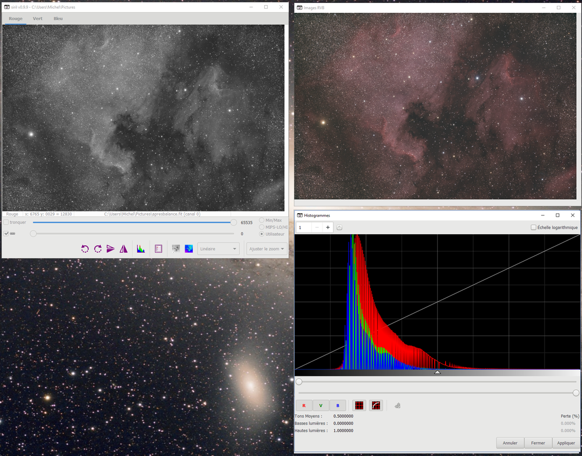The width and height of the screenshot is (582, 456).
Task: Enable Échelle logarithmique checkbox
Action: point(533,228)
